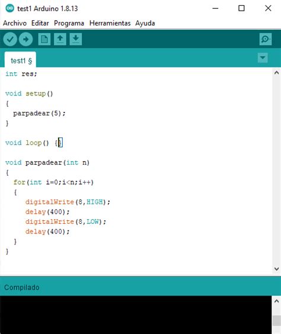The width and height of the screenshot is (281, 334).
Task: Open the Serial Monitor magnifier icon
Action: (266, 39)
